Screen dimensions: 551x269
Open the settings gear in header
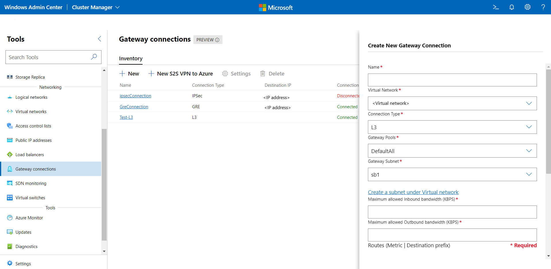pos(527,7)
